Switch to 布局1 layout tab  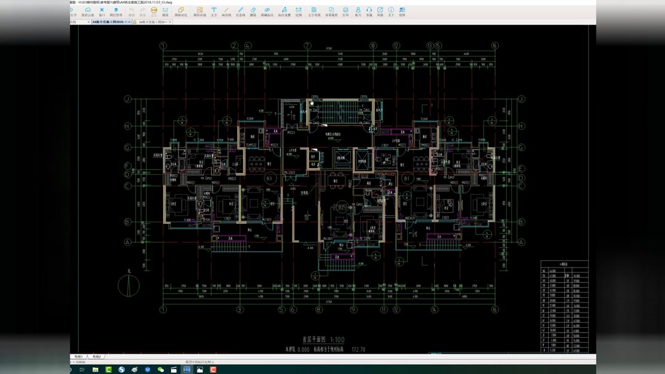[x=79, y=357]
